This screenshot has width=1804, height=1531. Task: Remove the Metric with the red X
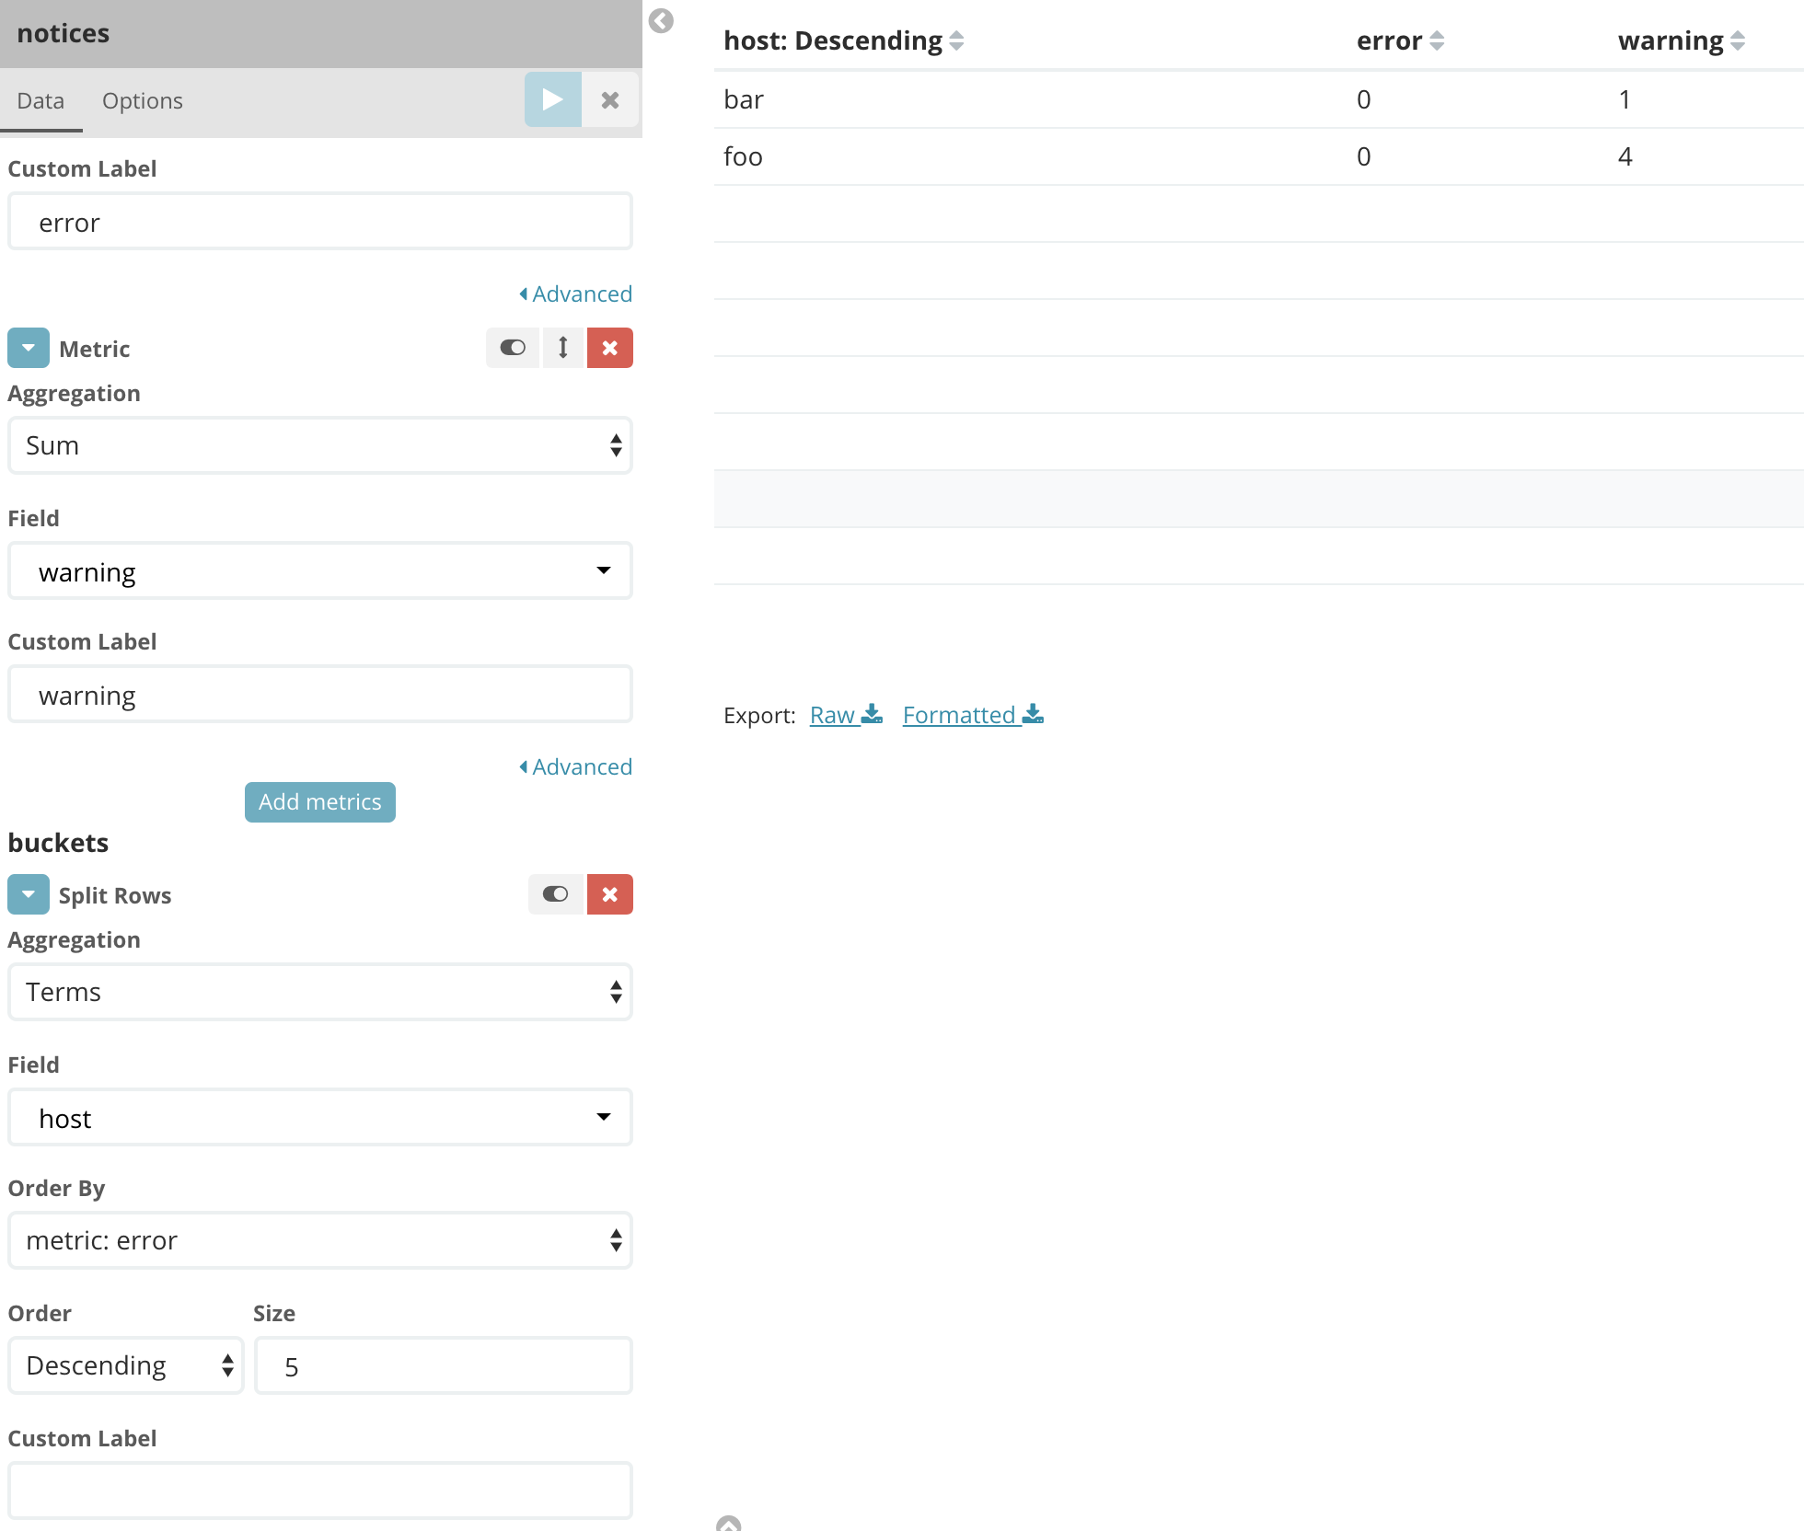click(609, 348)
